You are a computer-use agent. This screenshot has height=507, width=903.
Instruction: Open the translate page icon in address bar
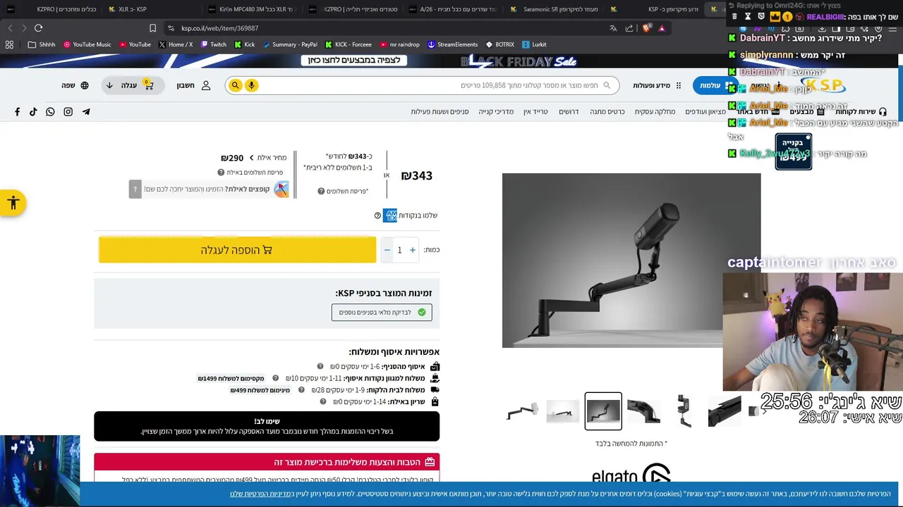tap(613, 28)
